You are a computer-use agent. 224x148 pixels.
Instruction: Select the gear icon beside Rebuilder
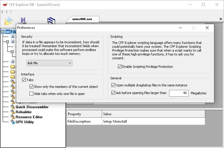(13, 112)
